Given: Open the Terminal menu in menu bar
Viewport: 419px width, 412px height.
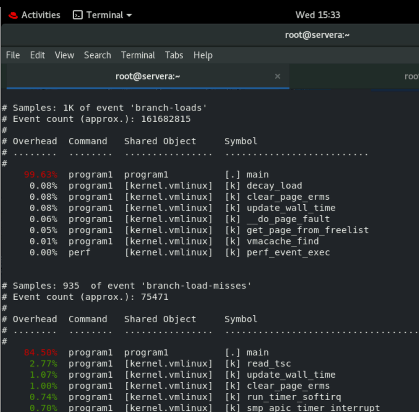Looking at the screenshot, I should tap(138, 55).
